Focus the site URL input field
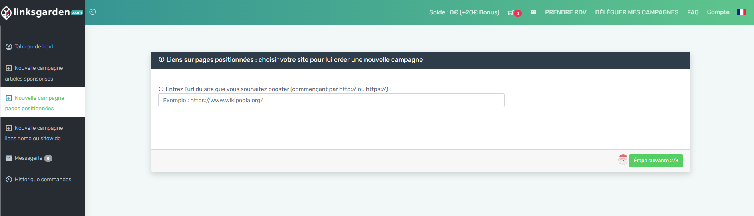The width and height of the screenshot is (754, 216). (331, 100)
